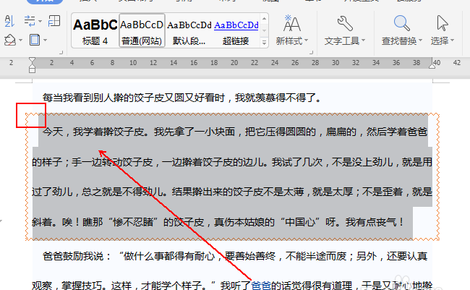Expand the borders dropdown arrow
This screenshot has width=470, height=290.
tap(45, 40)
